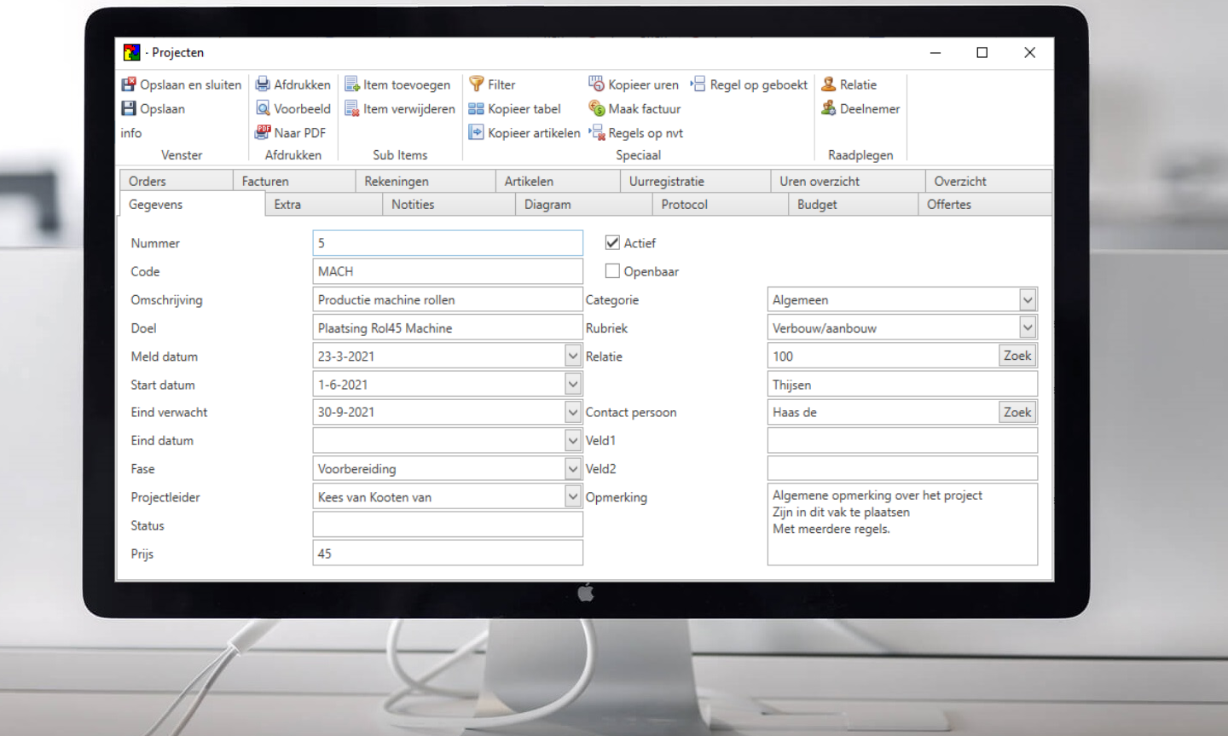Go to the Uurregistratie tab

[695, 181]
